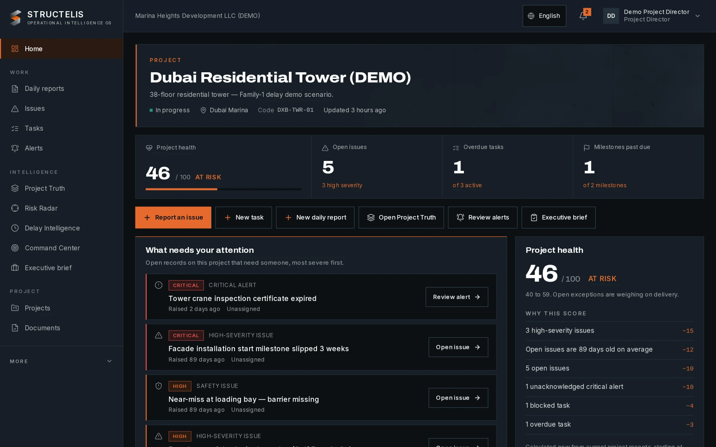Click the Issues warning triangle icon in the sidebar
The height and width of the screenshot is (447, 716).
pos(15,108)
